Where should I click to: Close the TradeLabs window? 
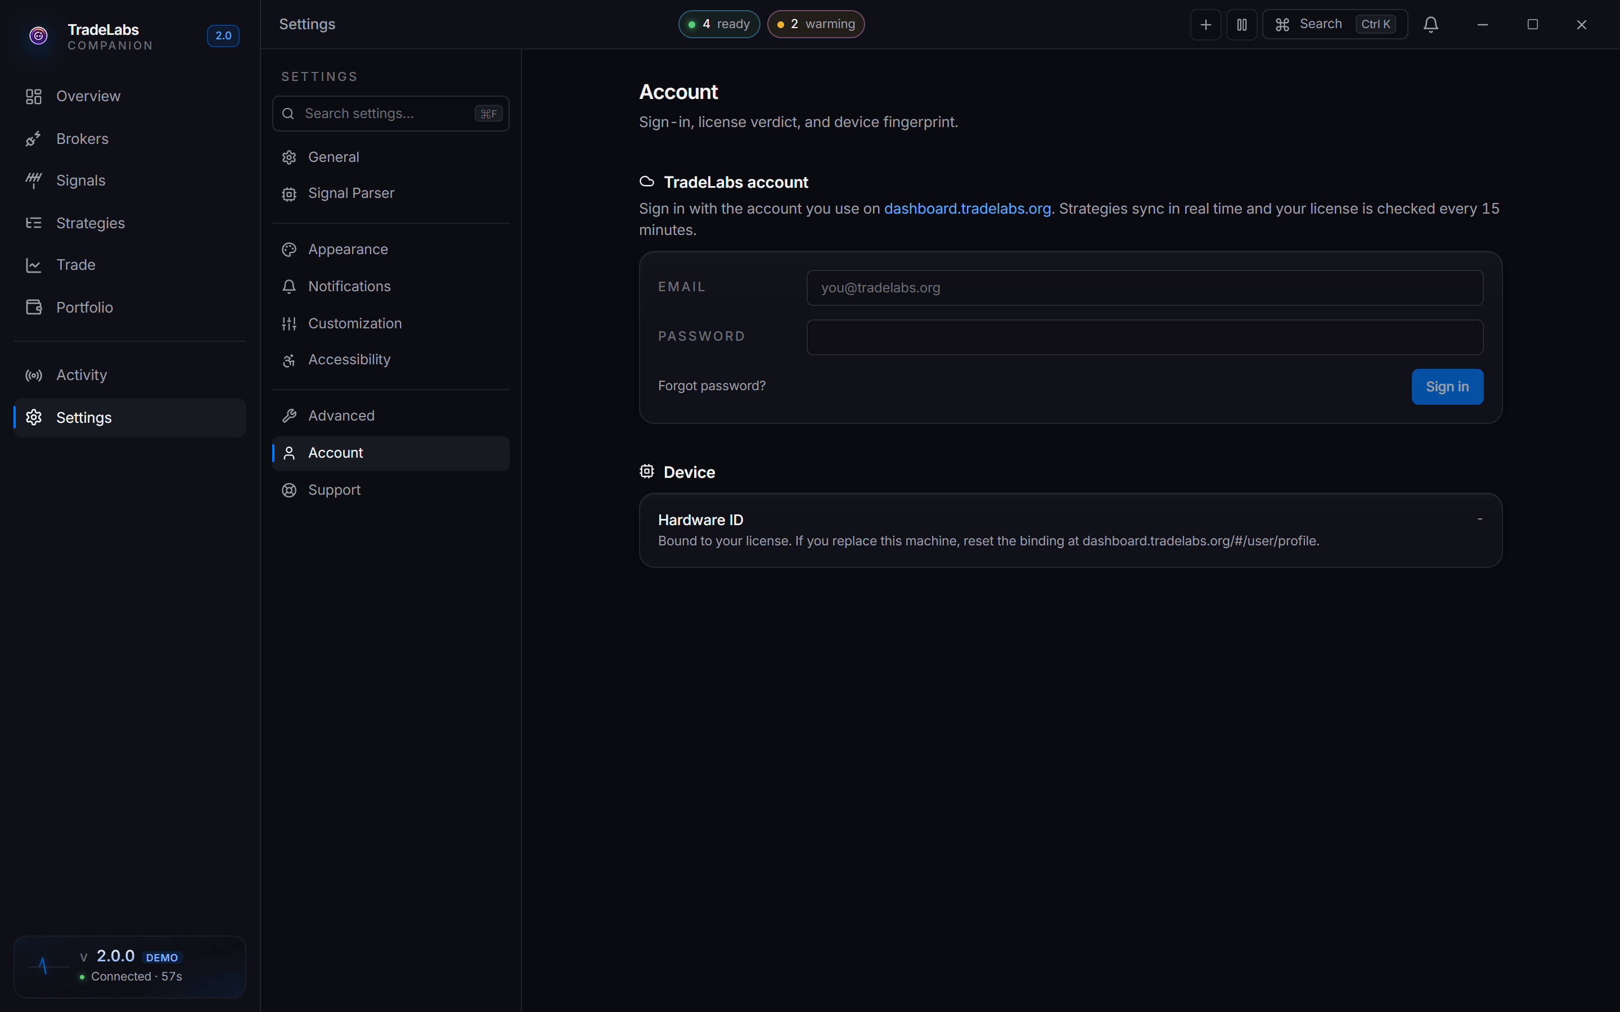[x=1581, y=25]
